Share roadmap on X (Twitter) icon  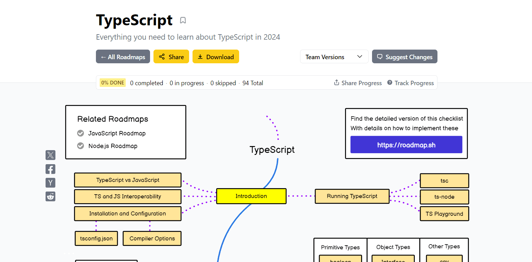50,155
